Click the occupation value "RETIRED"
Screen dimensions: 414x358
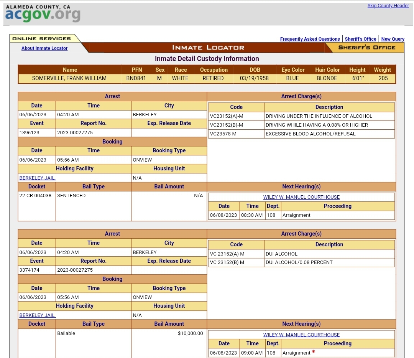213,78
